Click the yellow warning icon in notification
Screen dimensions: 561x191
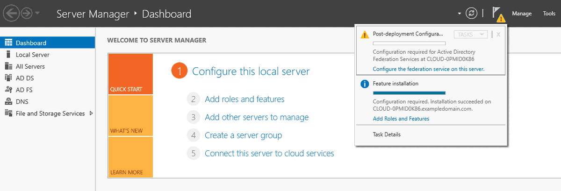[365, 35]
